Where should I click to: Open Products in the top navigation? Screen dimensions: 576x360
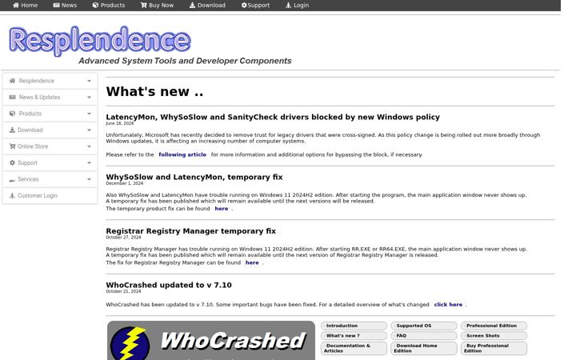tap(109, 5)
